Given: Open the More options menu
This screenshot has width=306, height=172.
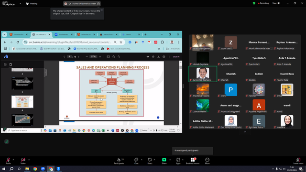Looking at the screenshot, I should pyautogui.click(x=207, y=161).
